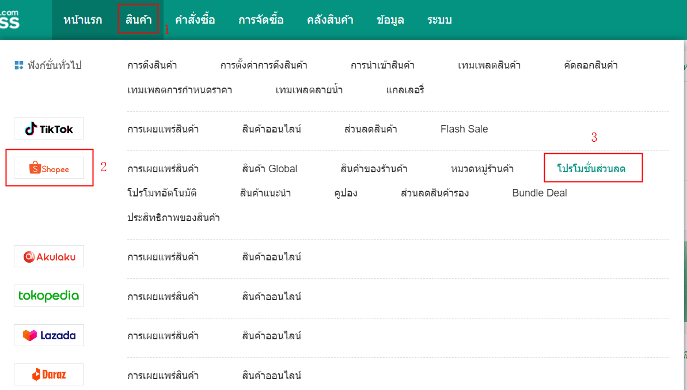This screenshot has height=390, width=687.
Task: Open Shopee สินค้าแนะนำ link
Action: [x=265, y=193]
